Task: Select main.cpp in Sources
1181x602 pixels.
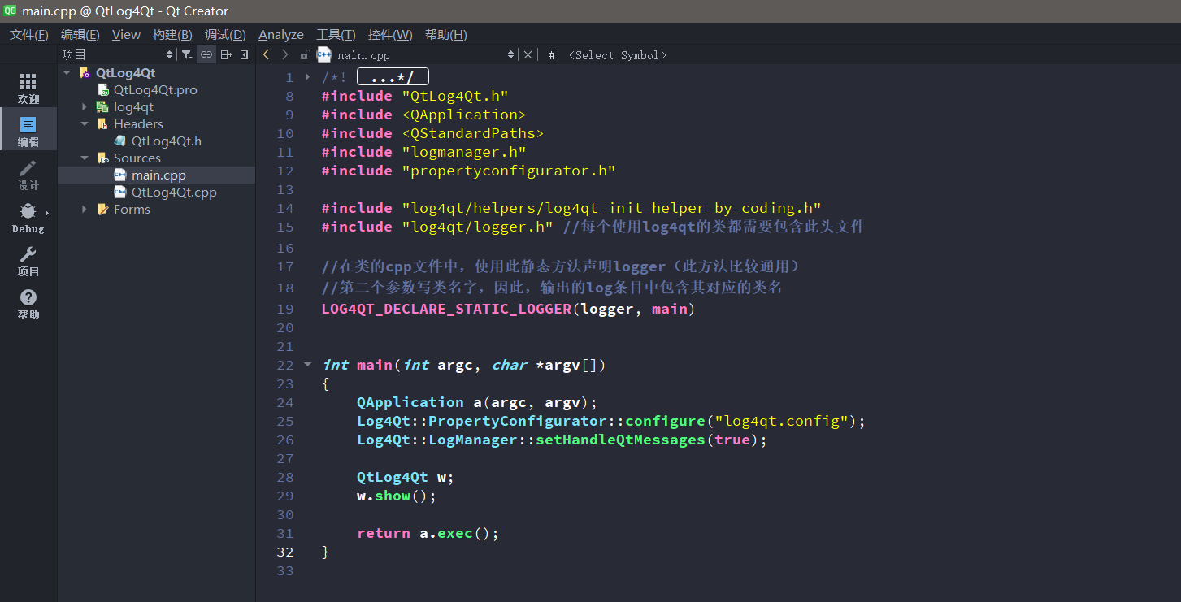Action: click(158, 175)
